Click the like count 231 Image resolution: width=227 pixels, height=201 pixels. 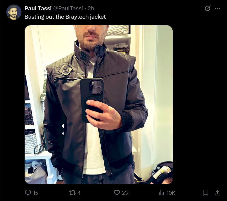(126, 193)
